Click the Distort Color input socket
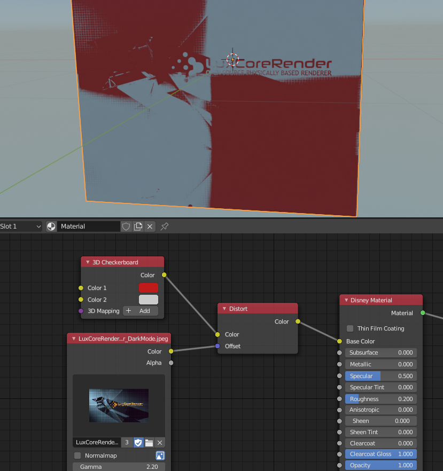Image resolution: width=443 pixels, height=471 pixels. [x=217, y=334]
